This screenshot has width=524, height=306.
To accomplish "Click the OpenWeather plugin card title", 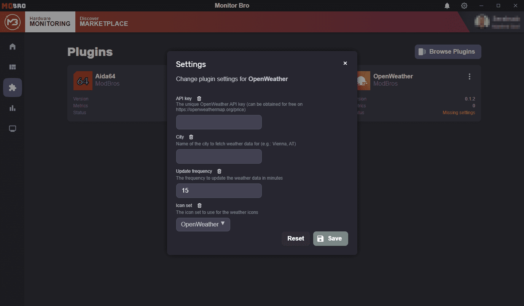I will click(393, 76).
